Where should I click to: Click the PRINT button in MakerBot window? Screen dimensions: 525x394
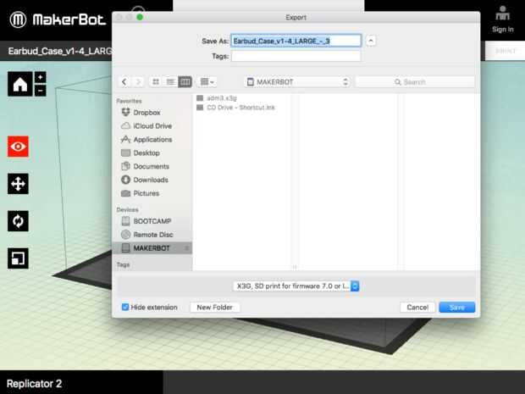pyautogui.click(x=505, y=51)
